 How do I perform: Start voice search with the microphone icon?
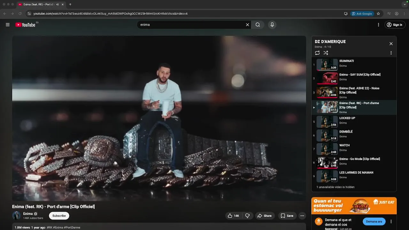[272, 25]
